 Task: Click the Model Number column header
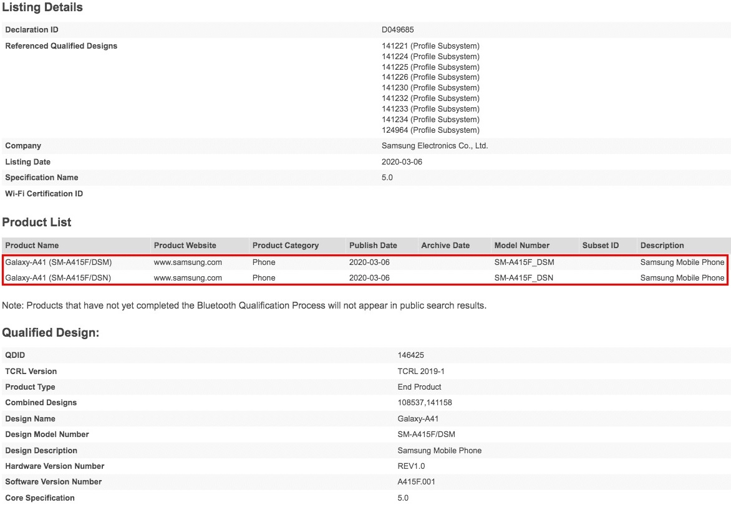click(x=521, y=246)
